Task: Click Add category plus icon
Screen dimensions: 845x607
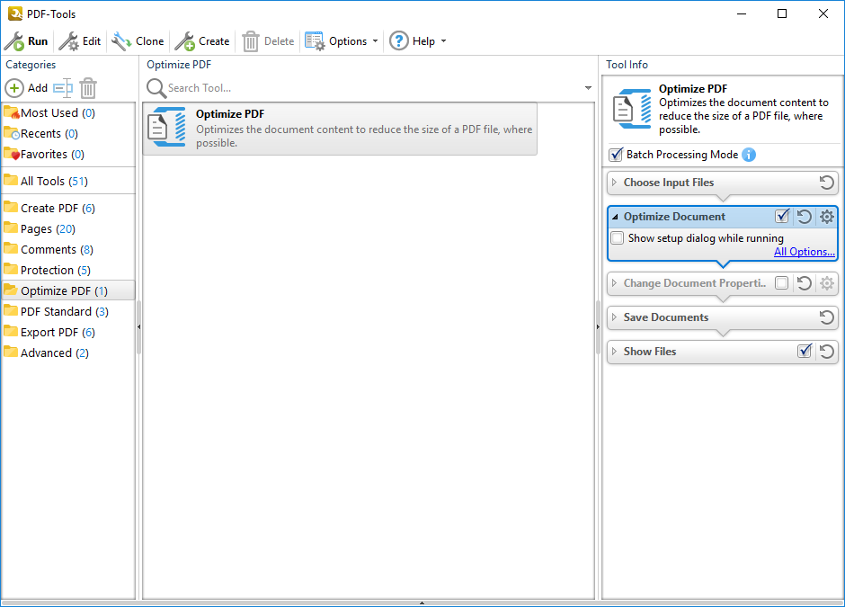Action: coord(14,88)
